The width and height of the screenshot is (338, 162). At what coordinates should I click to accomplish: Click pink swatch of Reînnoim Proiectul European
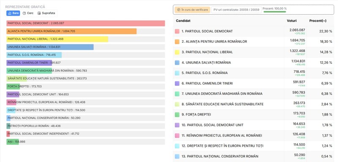[177, 135]
